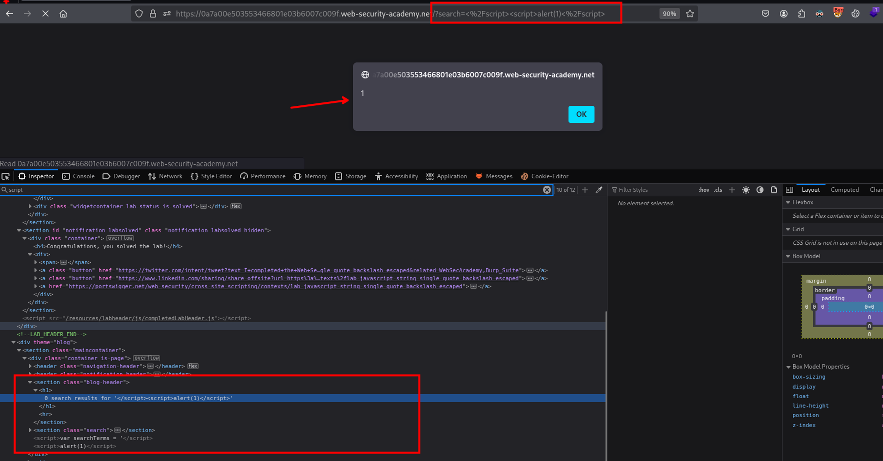Bookmark this page with the star icon
883x461 pixels.
point(690,14)
